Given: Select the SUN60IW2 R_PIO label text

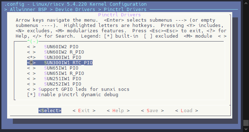Looking at the screenshot, I should pyautogui.click(x=64, y=52).
